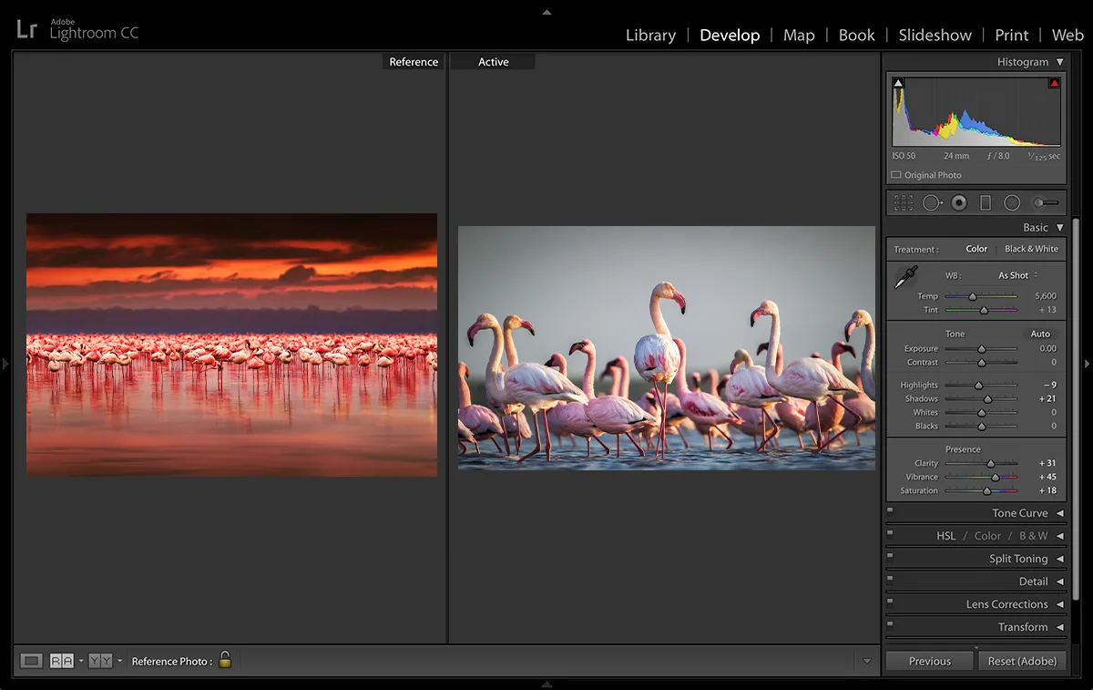Click the Reference Photo lock icon
This screenshot has height=690, width=1093.
coord(225,660)
